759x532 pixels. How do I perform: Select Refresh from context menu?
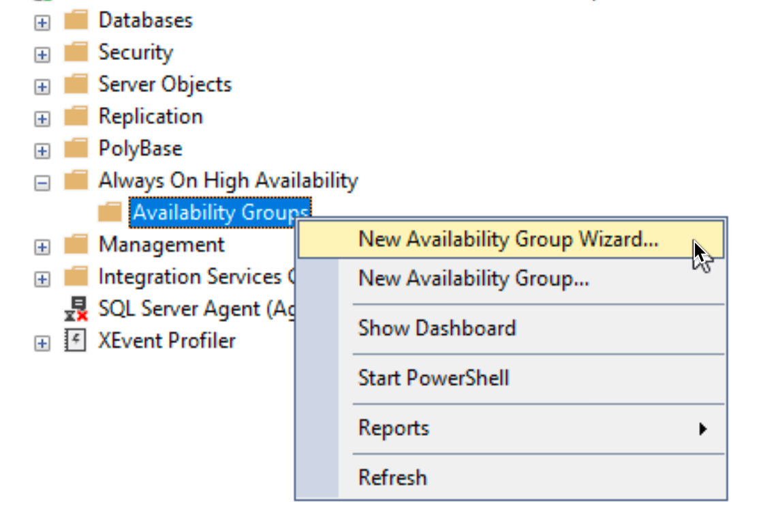[511, 477]
